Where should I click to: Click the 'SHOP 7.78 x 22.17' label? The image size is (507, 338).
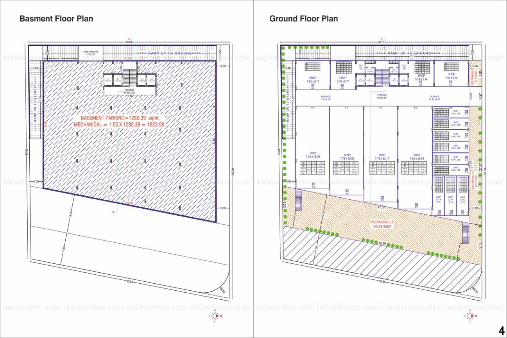coord(382,157)
